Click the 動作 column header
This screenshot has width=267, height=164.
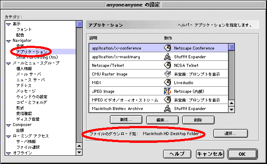pyautogui.click(x=168, y=38)
